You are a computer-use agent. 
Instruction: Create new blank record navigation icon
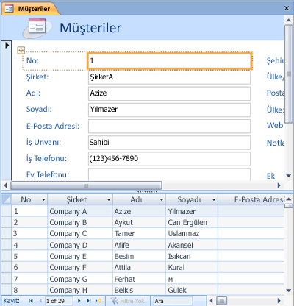pos(98,301)
